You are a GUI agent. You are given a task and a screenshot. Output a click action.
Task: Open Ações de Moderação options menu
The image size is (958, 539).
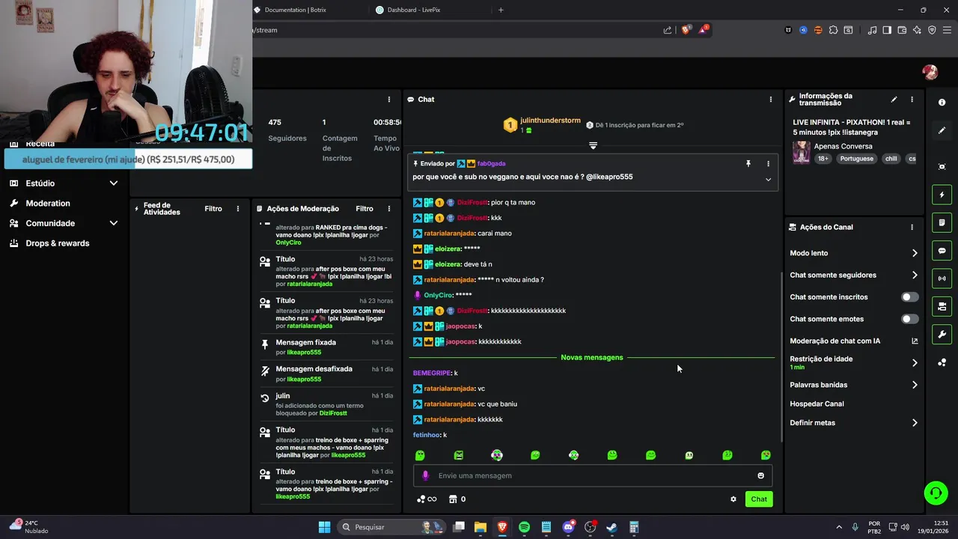[388, 209]
